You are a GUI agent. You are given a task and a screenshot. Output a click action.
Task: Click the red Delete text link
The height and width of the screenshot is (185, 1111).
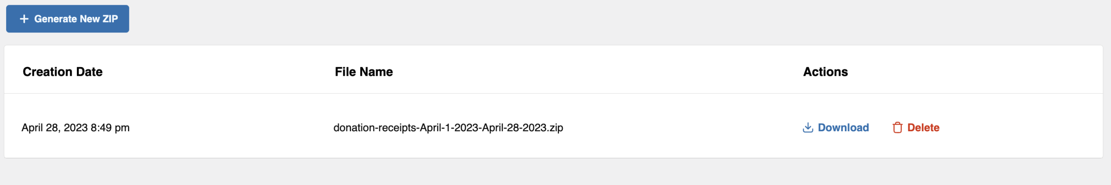click(x=923, y=127)
